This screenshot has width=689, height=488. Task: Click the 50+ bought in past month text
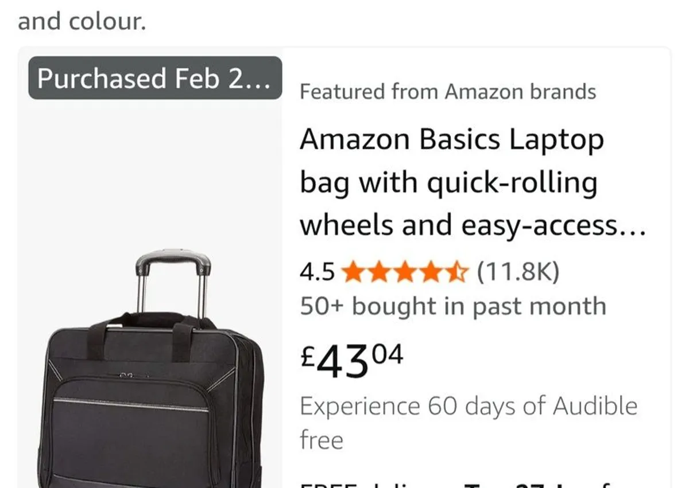click(x=453, y=306)
